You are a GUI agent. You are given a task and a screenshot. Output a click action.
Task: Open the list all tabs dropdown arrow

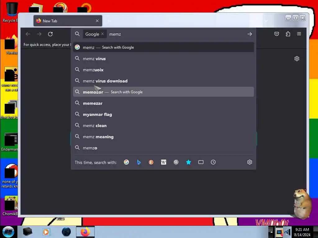click(x=266, y=21)
